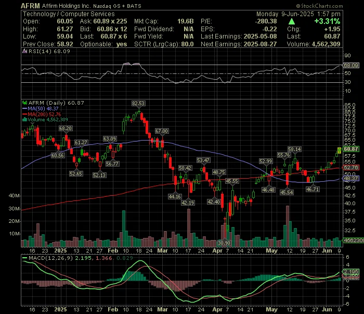364x314 pixels.
Task: Click the 68.20 price annotation
Action: (66, 129)
